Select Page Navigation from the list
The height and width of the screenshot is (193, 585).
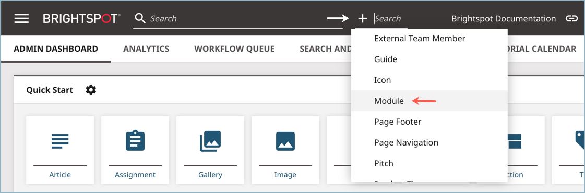[x=429, y=142]
